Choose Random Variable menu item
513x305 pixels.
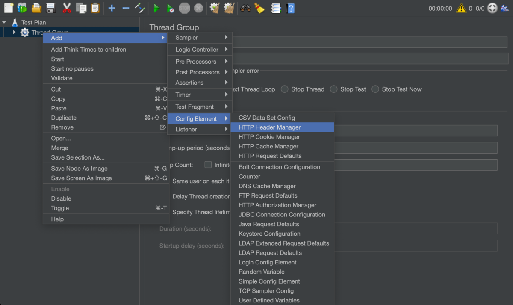[x=282, y=272]
